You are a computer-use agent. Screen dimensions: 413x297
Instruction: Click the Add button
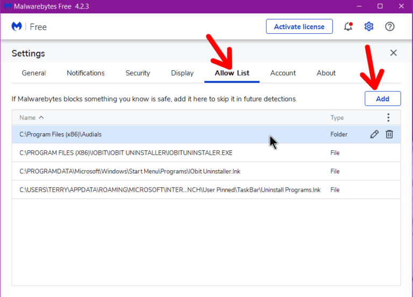[x=383, y=99]
